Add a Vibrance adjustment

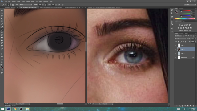[x=190, y=25]
